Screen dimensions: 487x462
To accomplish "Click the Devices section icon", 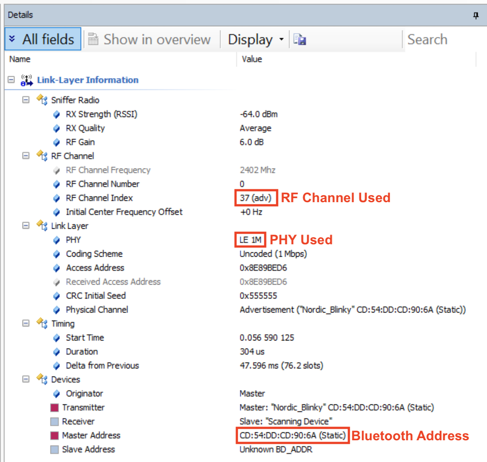I will pos(42,380).
